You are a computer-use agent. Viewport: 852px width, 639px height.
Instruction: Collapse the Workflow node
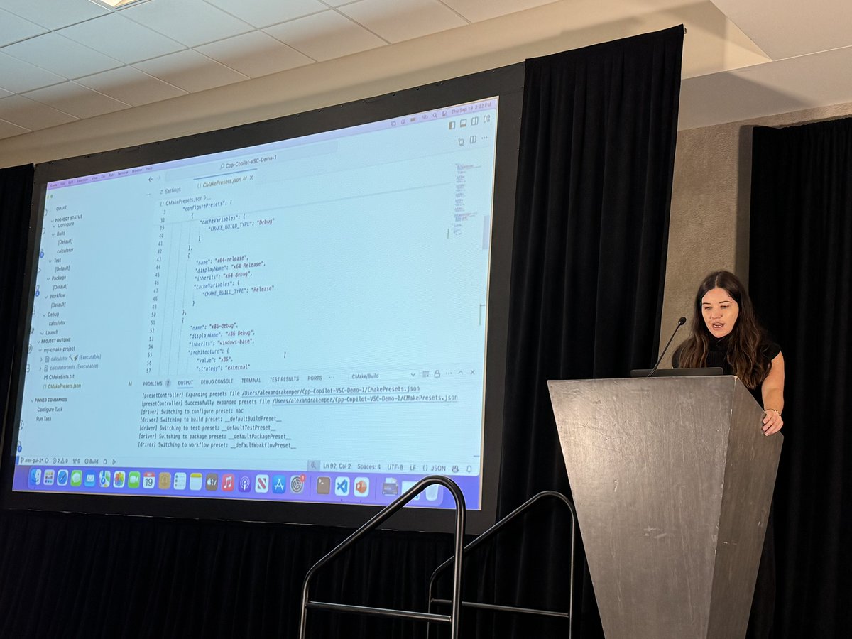pos(55,296)
